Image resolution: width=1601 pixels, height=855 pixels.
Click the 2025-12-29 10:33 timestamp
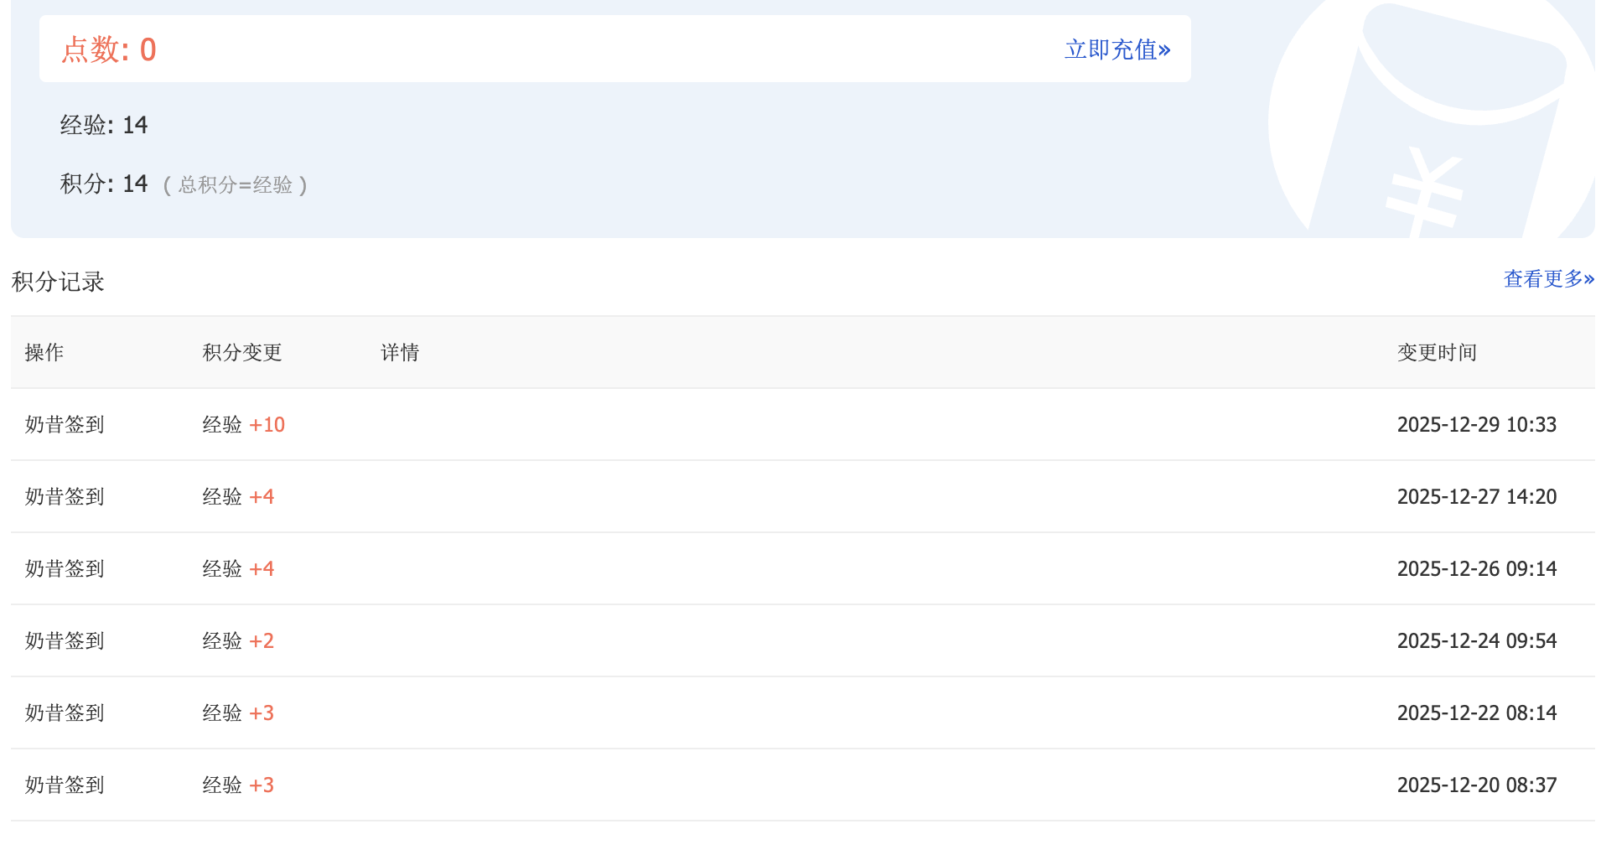coord(1476,425)
